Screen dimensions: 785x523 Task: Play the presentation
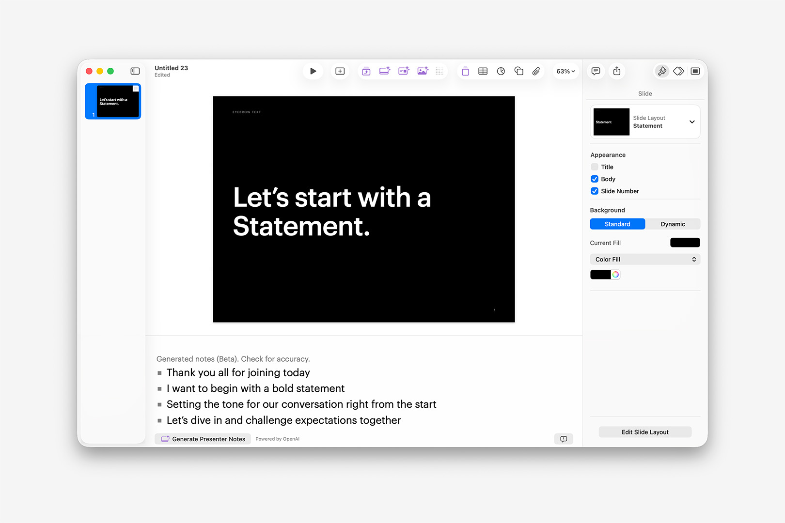click(x=313, y=71)
